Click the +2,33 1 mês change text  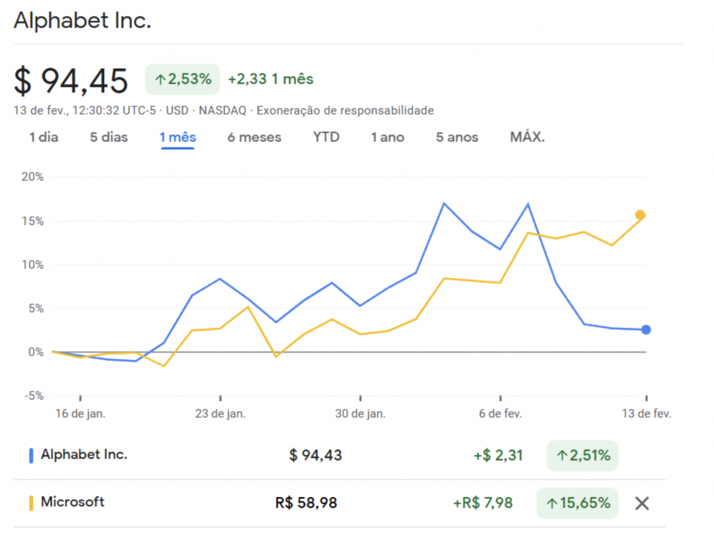271,79
